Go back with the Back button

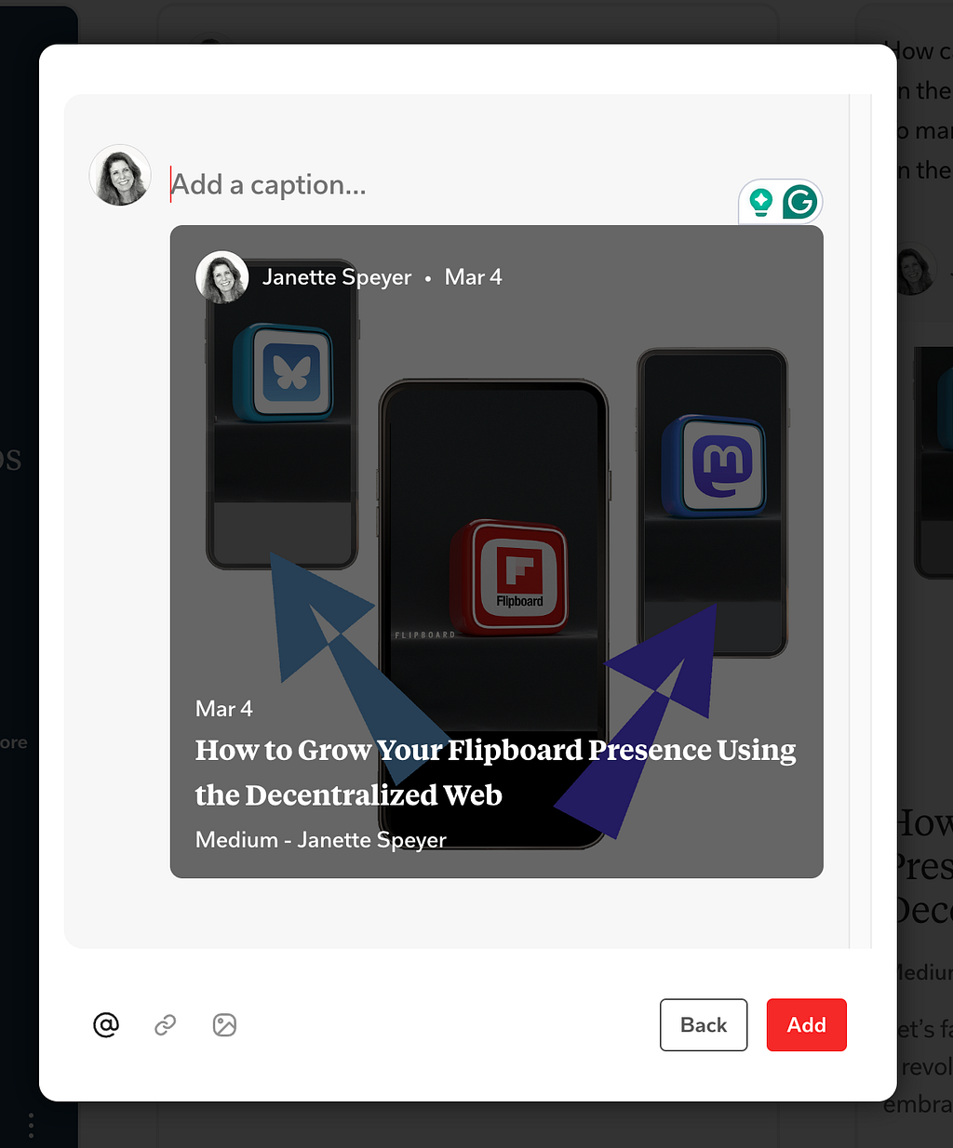coord(704,1024)
